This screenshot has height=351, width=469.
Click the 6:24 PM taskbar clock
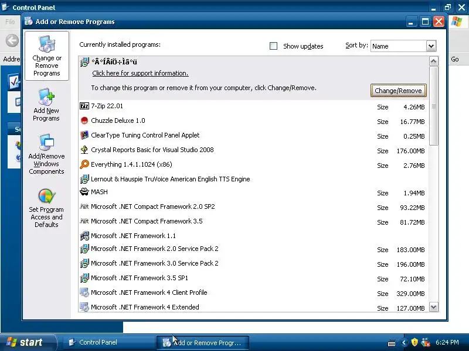447,342
